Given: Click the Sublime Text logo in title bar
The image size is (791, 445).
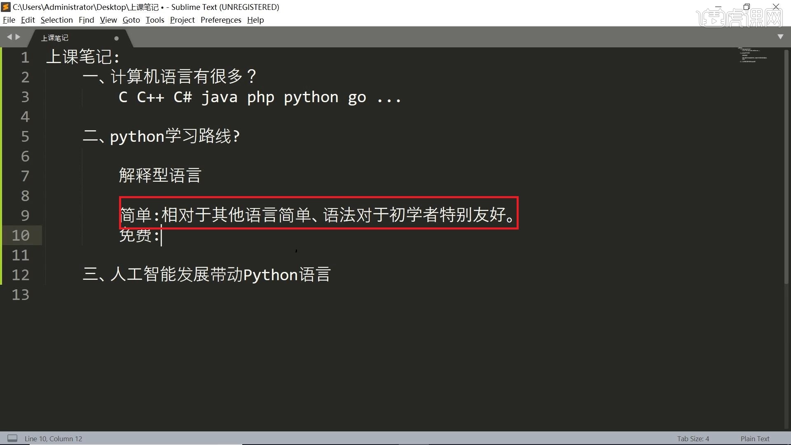Looking at the screenshot, I should click(5, 7).
